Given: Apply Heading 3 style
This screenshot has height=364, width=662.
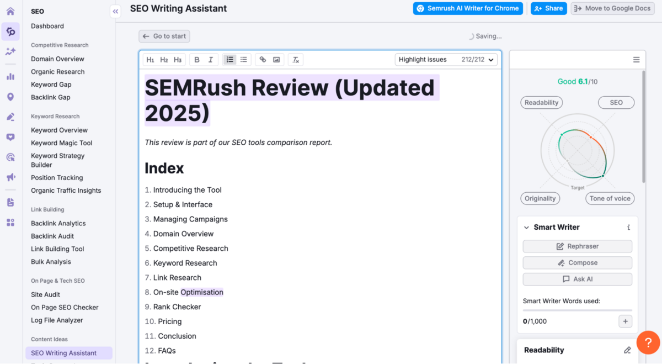Looking at the screenshot, I should click(x=178, y=60).
